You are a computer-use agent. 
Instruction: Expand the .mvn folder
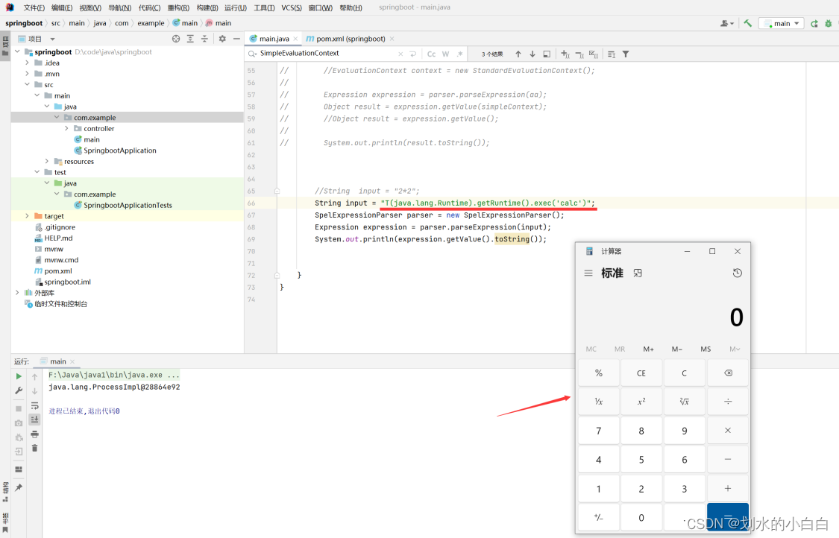[28, 74]
